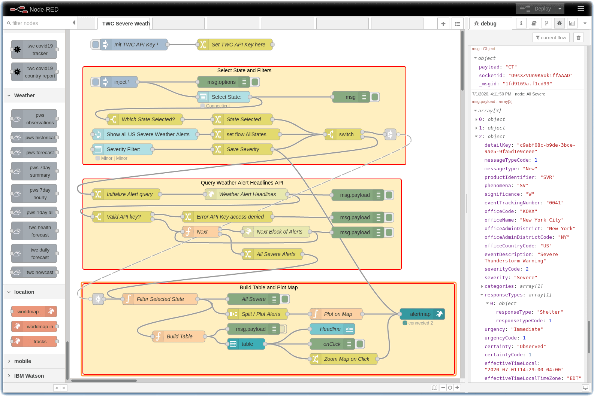Image resolution: width=594 pixels, height=396 pixels.
Task: Collapse the Weather palette category
Action: coord(34,95)
